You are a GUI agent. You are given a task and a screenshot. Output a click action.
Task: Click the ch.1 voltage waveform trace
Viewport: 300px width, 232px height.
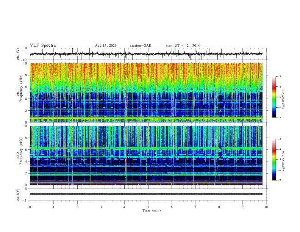tap(146, 54)
